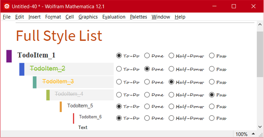Open the 100% magnification popup
The height and width of the screenshot is (138, 264).
pos(242,134)
